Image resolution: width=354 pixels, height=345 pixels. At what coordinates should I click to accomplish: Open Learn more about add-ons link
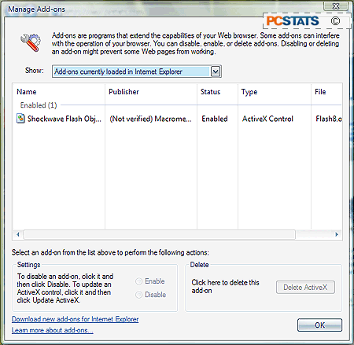52,330
